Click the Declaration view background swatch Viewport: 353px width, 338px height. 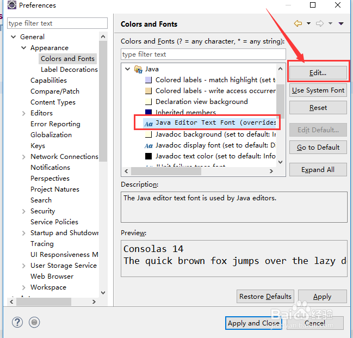(x=148, y=102)
